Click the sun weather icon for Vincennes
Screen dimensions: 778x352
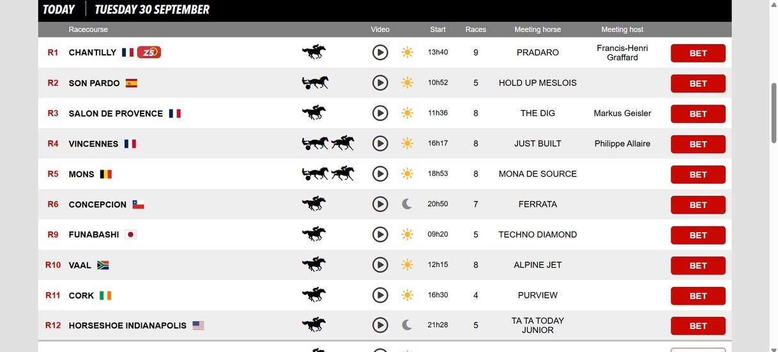[407, 143]
